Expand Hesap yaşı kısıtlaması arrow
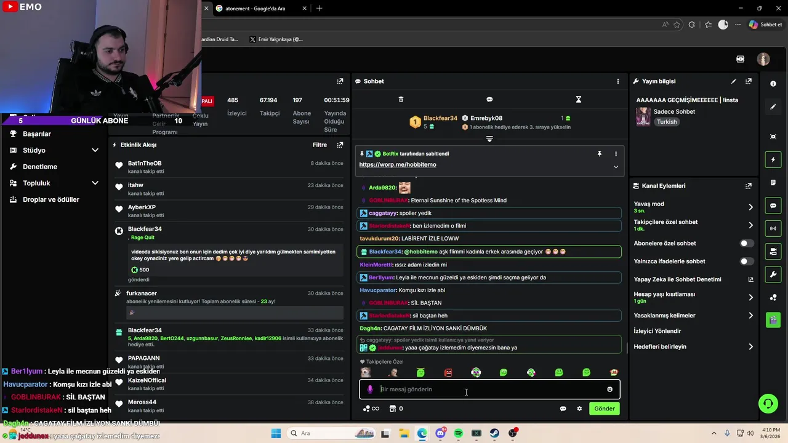The width and height of the screenshot is (788, 443). coord(750,298)
